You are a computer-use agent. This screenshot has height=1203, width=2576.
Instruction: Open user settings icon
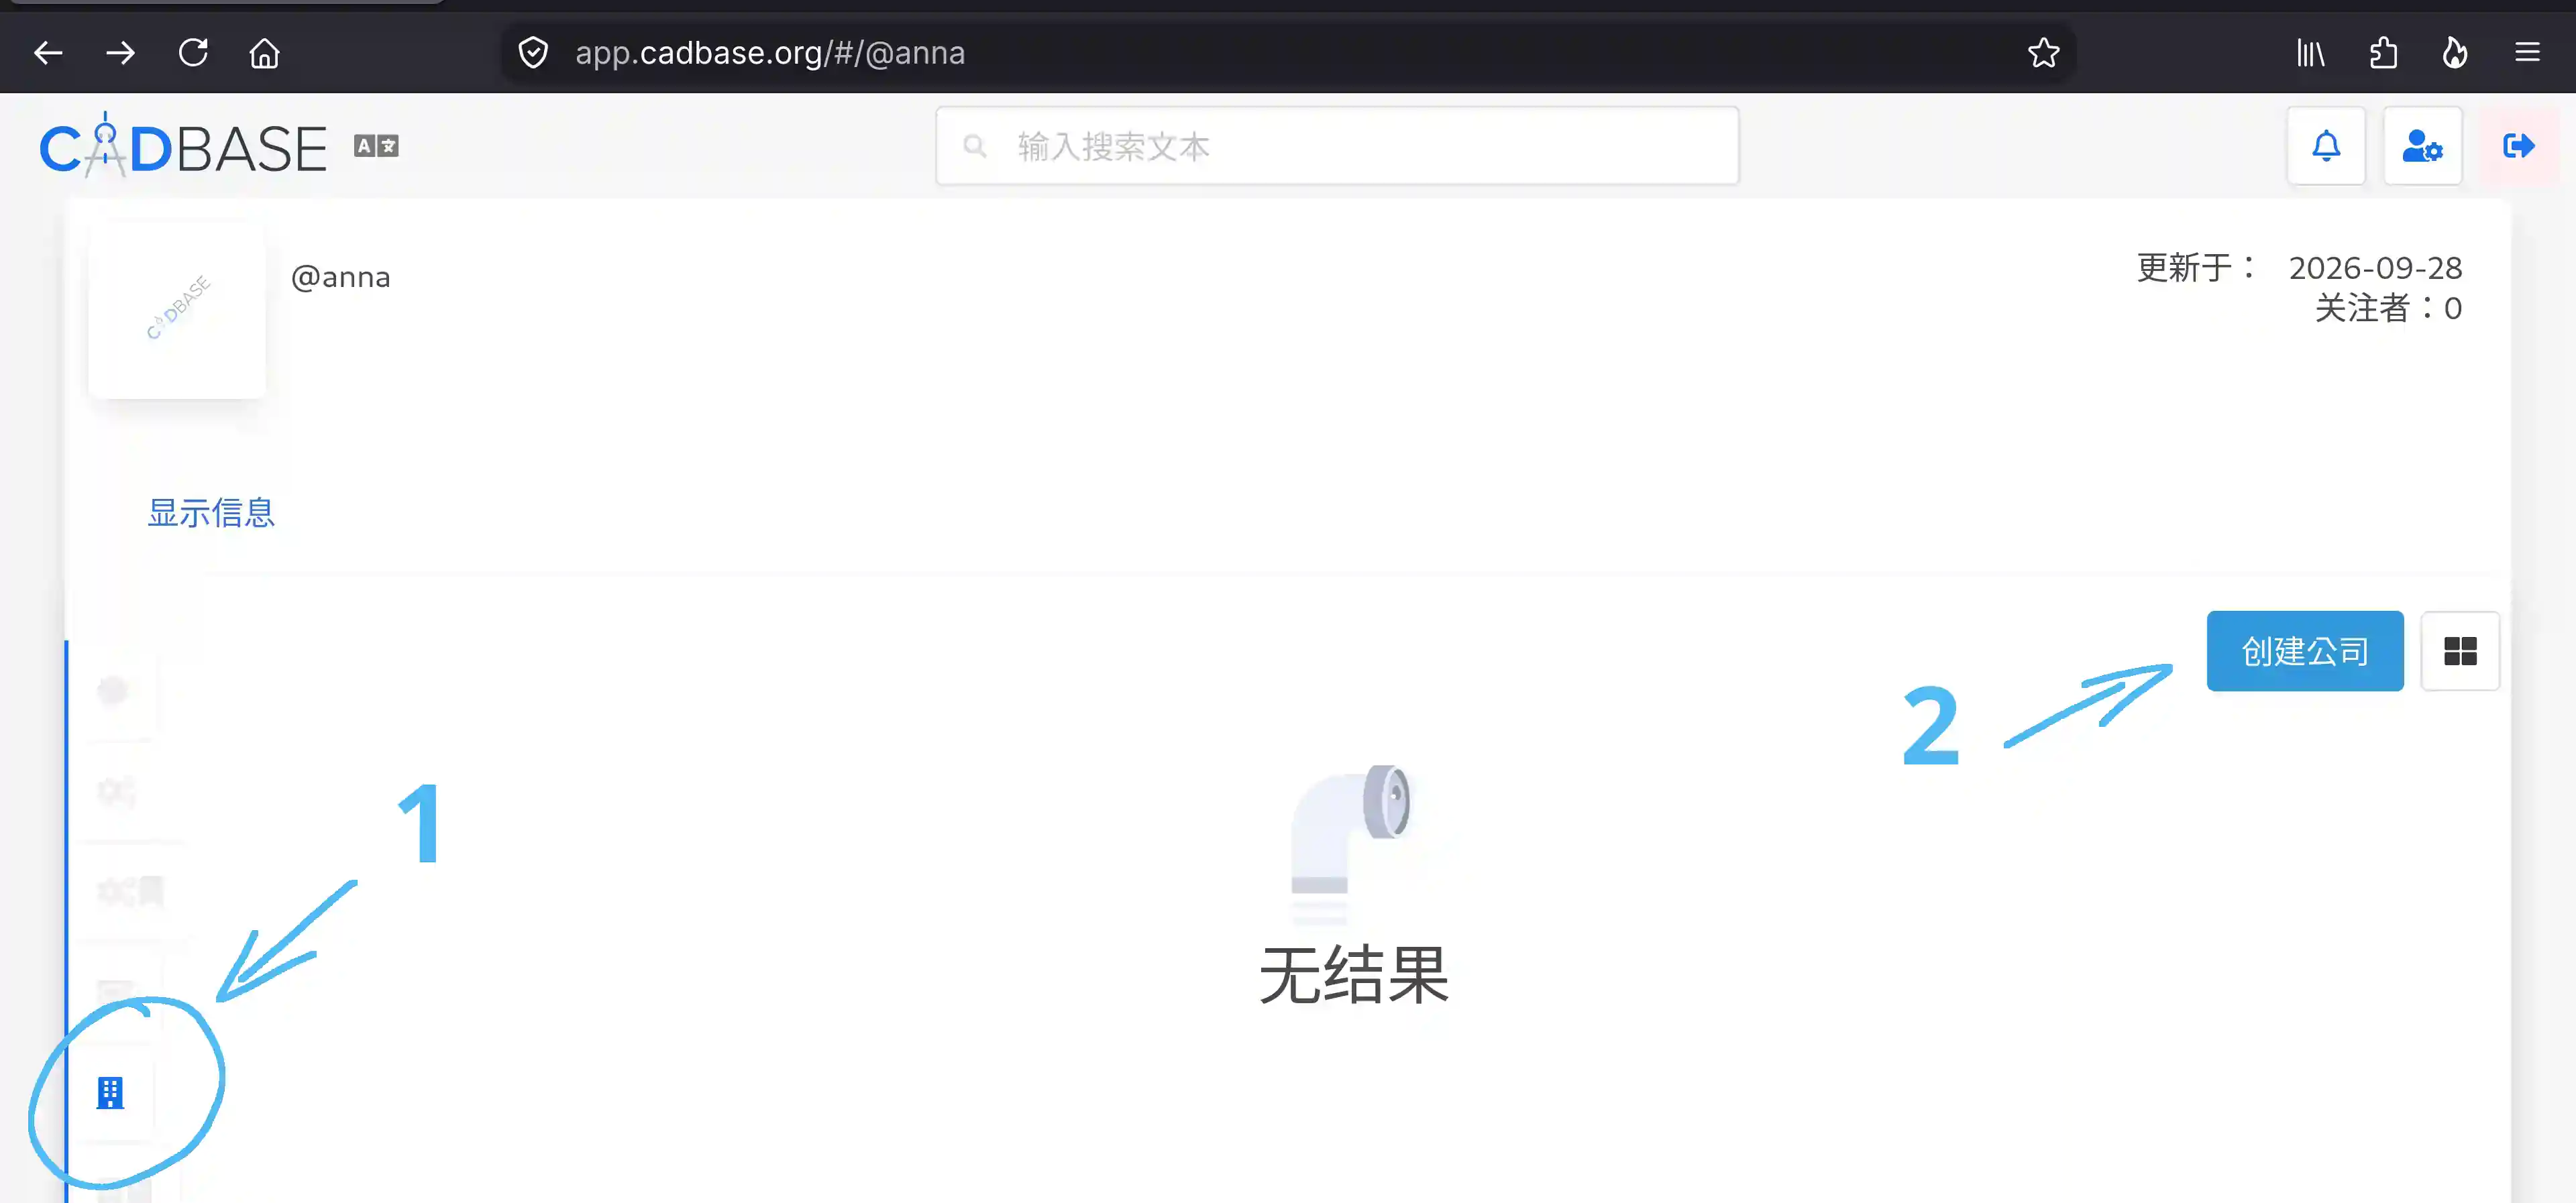[2422, 146]
